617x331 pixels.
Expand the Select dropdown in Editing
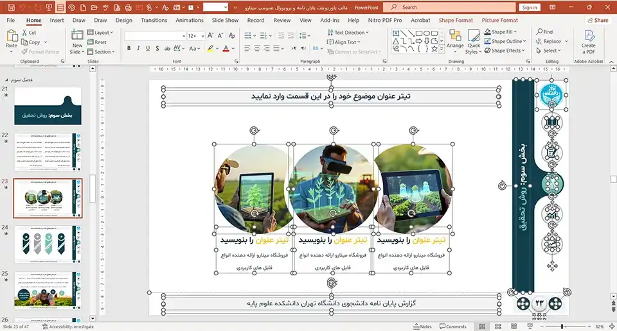tap(548, 51)
